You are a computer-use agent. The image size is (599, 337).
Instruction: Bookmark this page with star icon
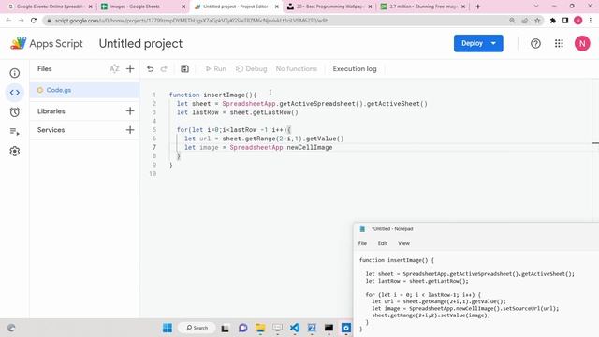[x=537, y=21]
